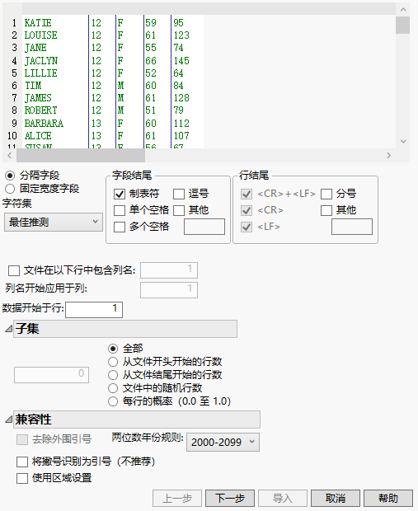Select 从文件开头开始的行数
This screenshot has height=511, width=418.
(x=113, y=362)
